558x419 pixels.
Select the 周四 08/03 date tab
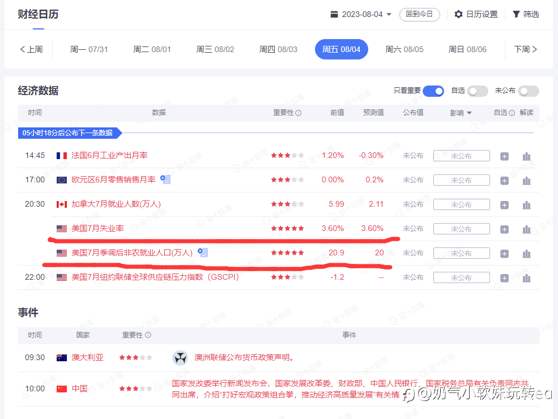278,49
